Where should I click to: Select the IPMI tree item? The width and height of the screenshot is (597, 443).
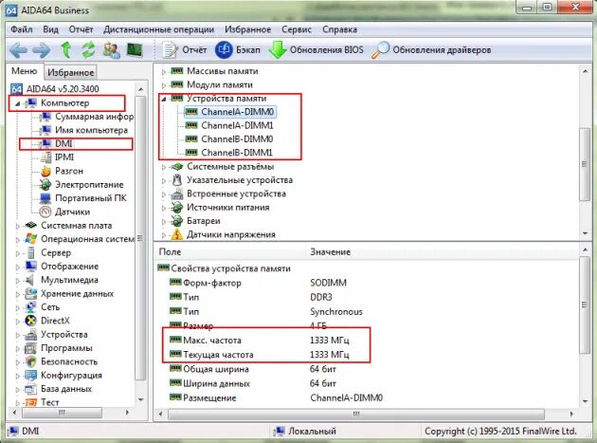pos(64,157)
